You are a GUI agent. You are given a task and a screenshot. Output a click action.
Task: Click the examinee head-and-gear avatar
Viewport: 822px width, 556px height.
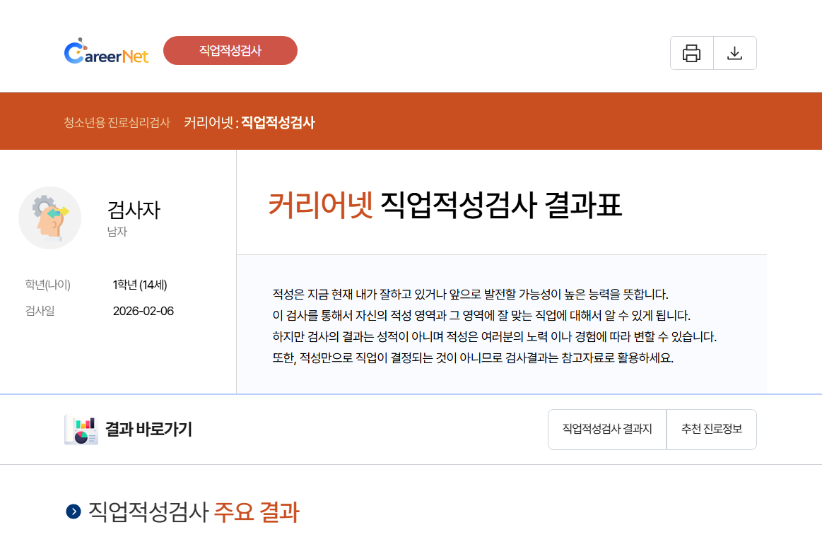click(x=49, y=218)
